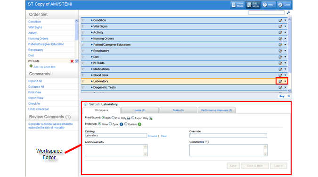Open Export View
This screenshot has height=177, width=318.
coord(36,98)
